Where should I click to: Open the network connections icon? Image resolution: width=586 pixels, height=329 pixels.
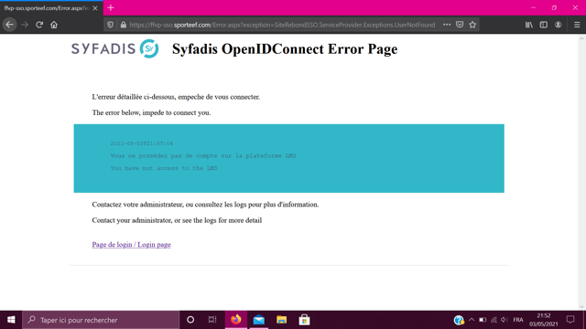494,320
